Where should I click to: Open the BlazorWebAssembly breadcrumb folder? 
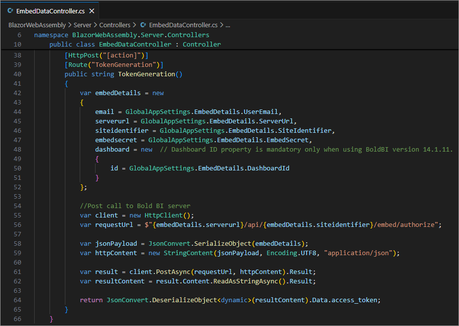pos(37,25)
